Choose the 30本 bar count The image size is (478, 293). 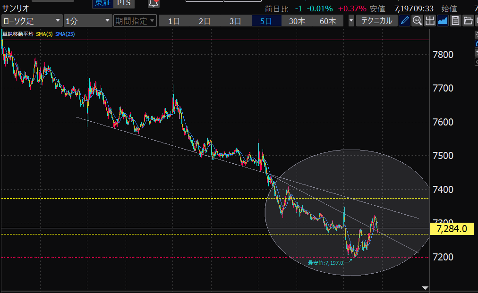click(x=297, y=21)
